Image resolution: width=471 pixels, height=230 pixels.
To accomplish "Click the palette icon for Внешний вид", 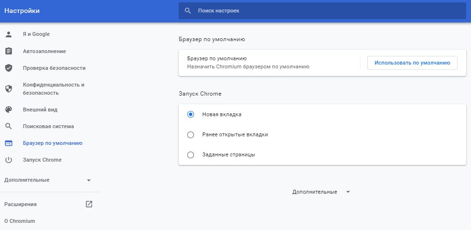I will click(9, 110).
